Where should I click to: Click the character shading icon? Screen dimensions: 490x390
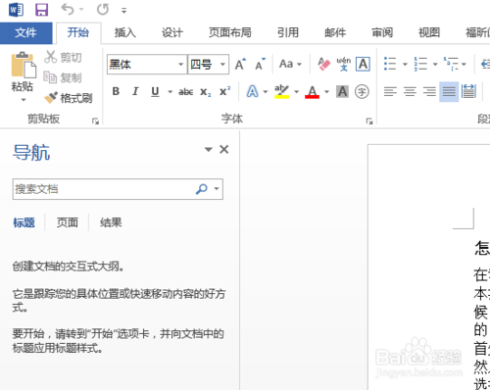(342, 92)
